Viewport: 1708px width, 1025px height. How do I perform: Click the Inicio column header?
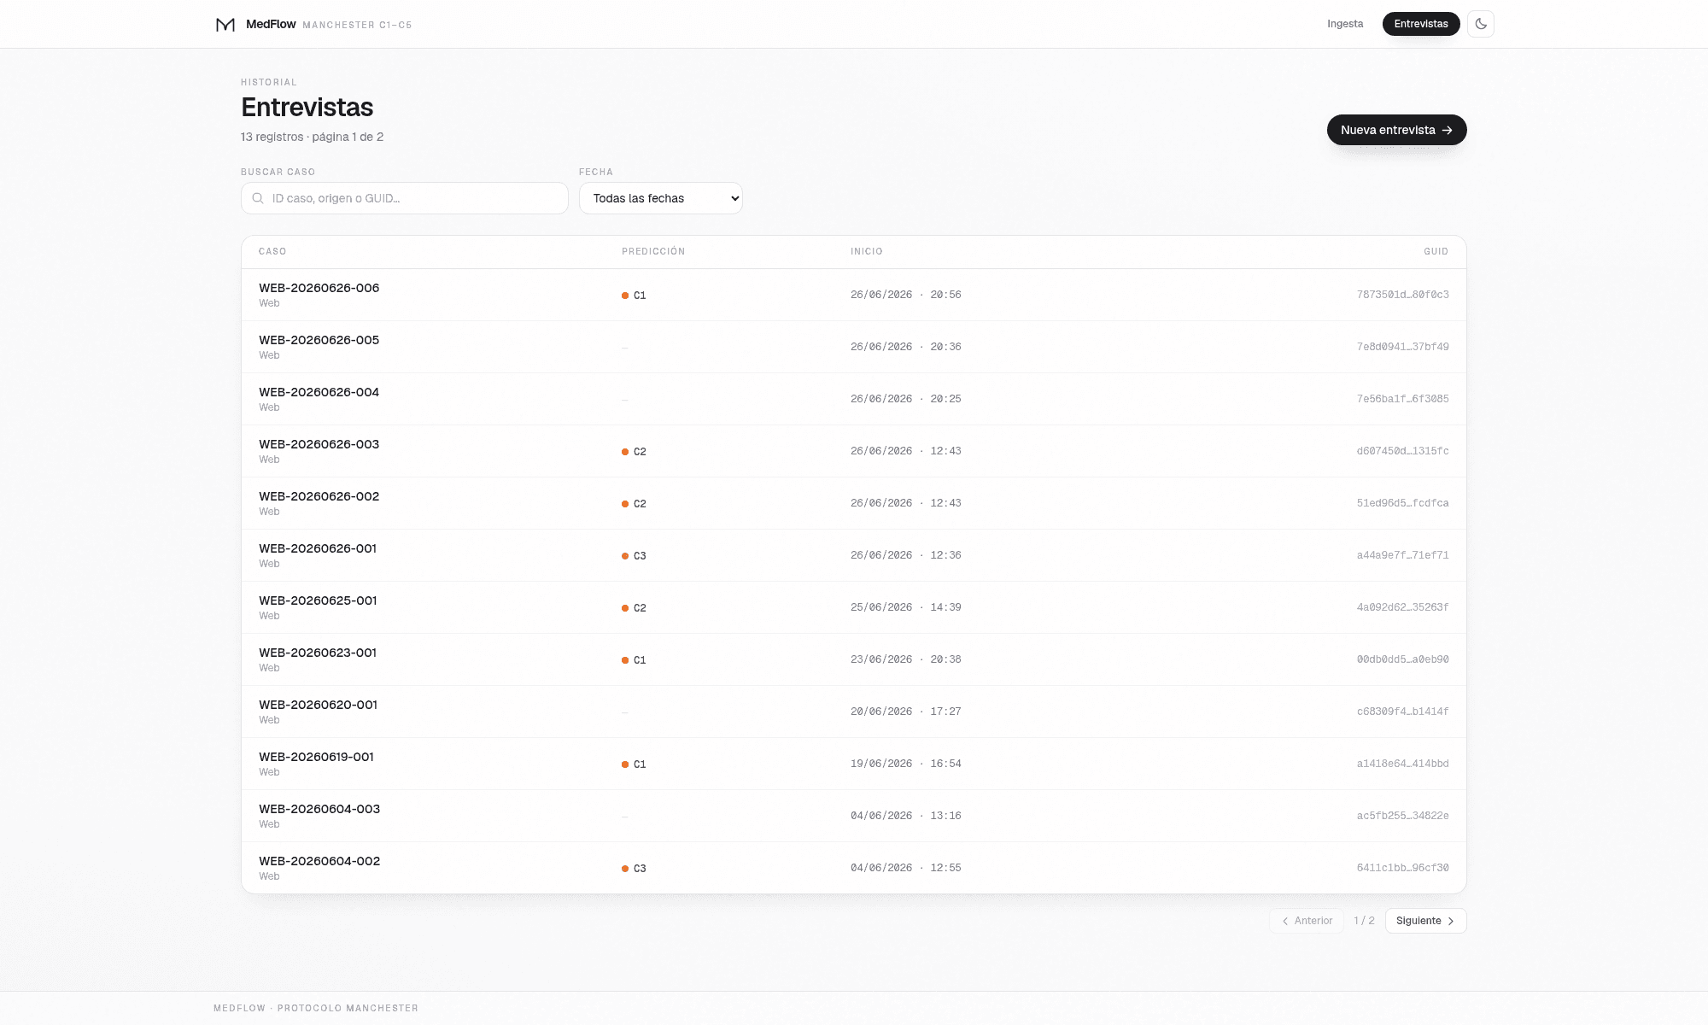[867, 252]
